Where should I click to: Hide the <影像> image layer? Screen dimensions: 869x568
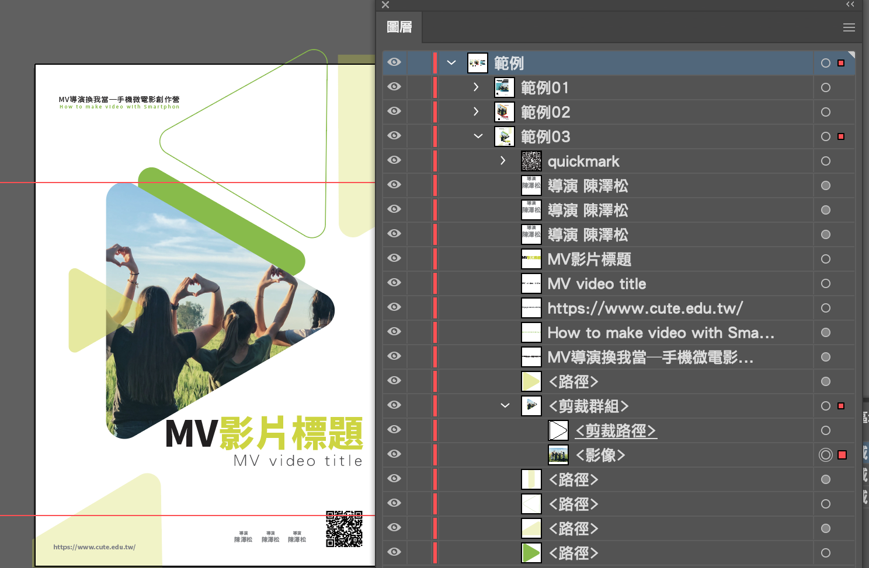(x=394, y=454)
